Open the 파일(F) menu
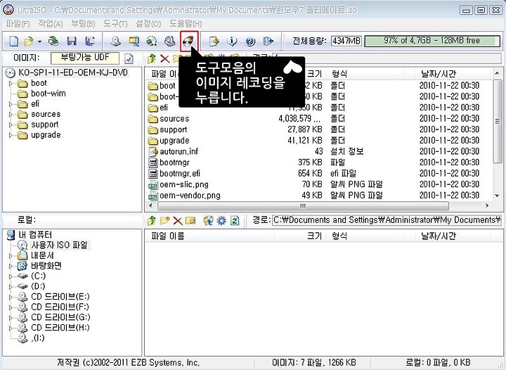 click(x=18, y=24)
